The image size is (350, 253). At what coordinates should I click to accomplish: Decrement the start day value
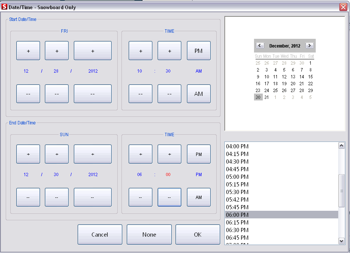[56, 94]
